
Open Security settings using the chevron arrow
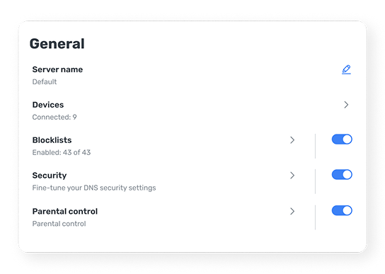292,176
